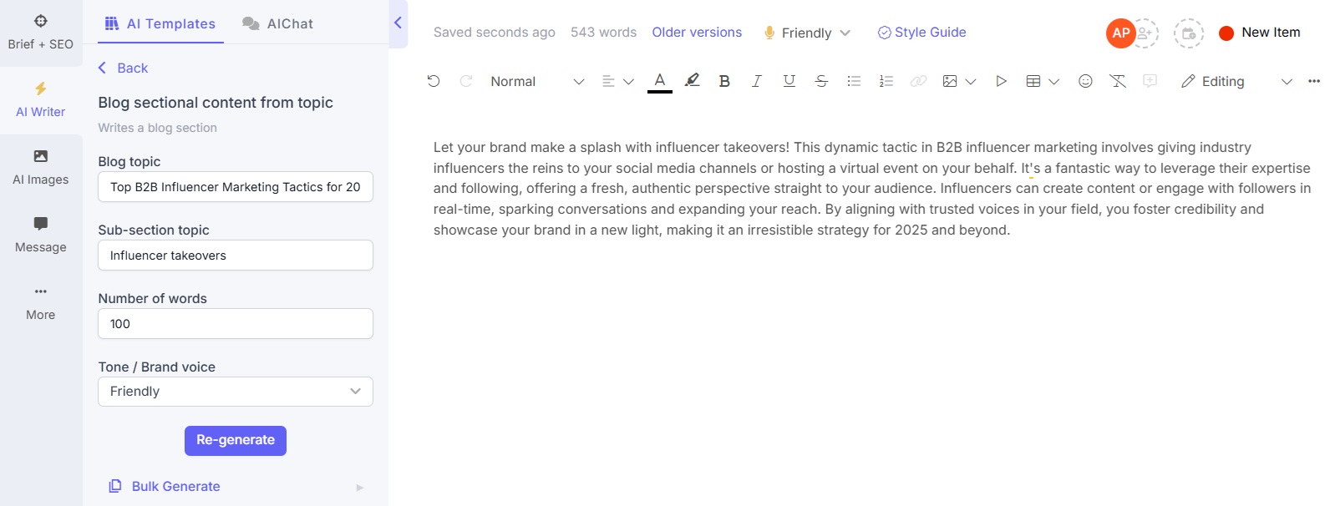Switch to the AI Templates tab
The image size is (1335, 506).
click(x=160, y=23)
